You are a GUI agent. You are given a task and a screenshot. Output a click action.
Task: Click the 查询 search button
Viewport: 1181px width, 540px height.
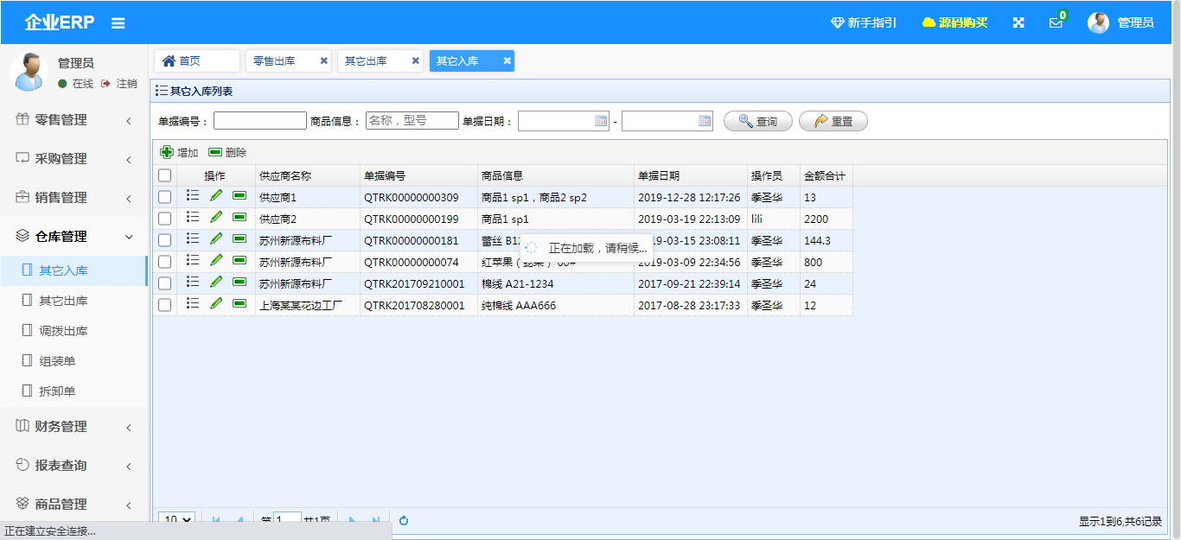(x=757, y=121)
